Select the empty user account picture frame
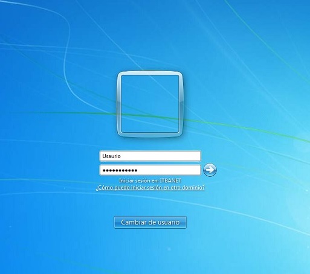310x274 pixels. point(150,104)
